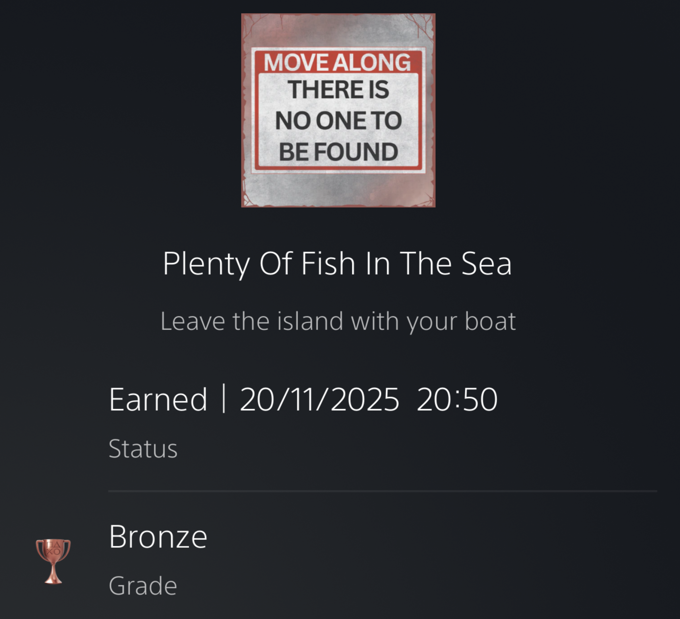This screenshot has height=619, width=680.
Task: Select the 20/11/2025 earned date
Action: (x=319, y=400)
